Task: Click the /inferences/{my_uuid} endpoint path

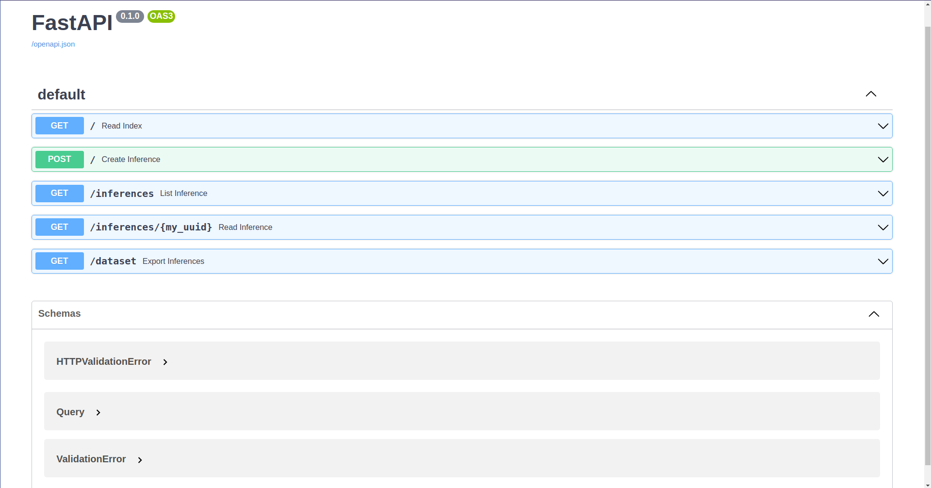Action: click(151, 228)
